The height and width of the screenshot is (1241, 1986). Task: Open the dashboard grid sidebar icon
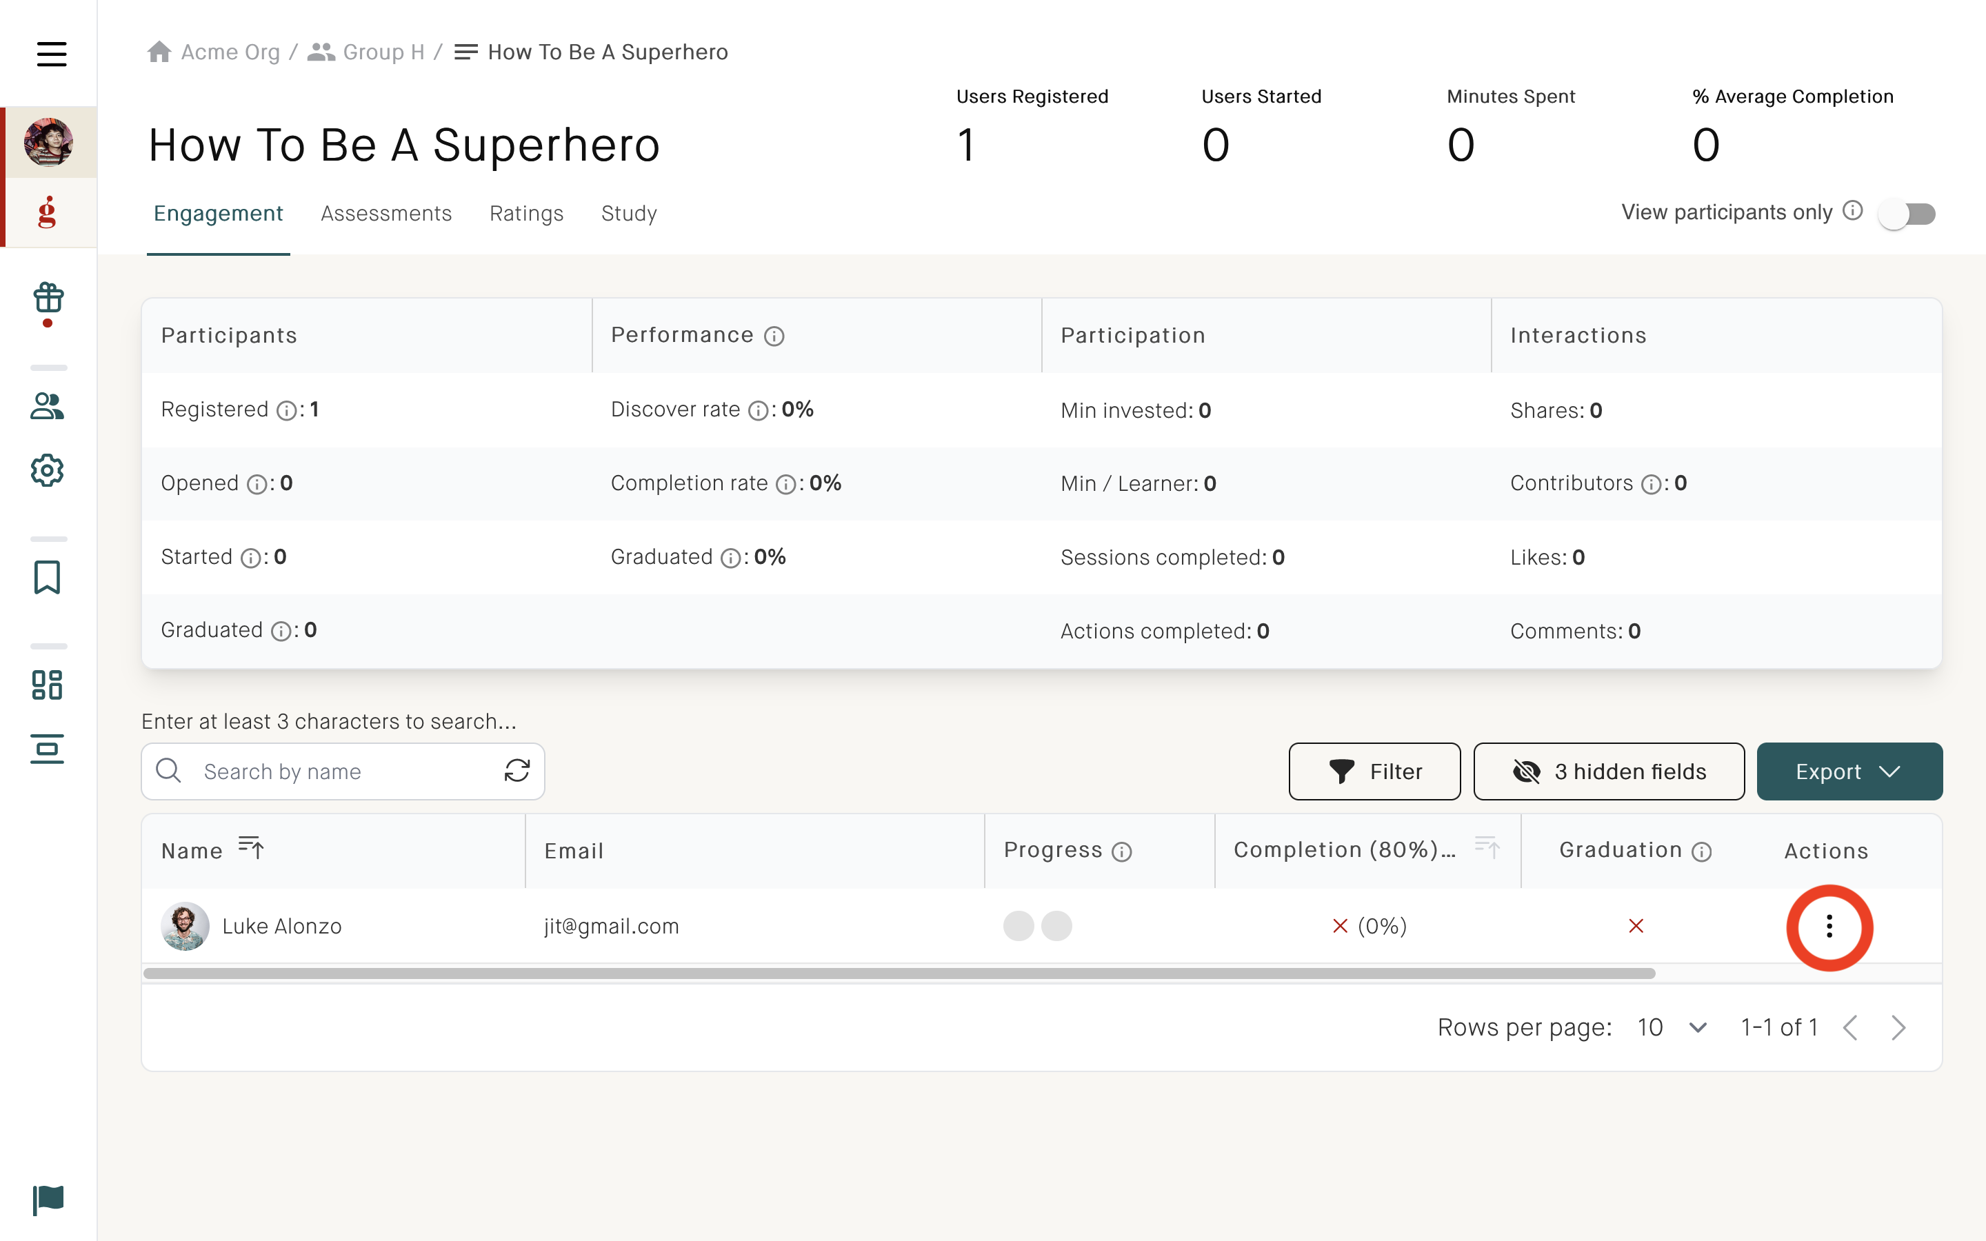48,685
